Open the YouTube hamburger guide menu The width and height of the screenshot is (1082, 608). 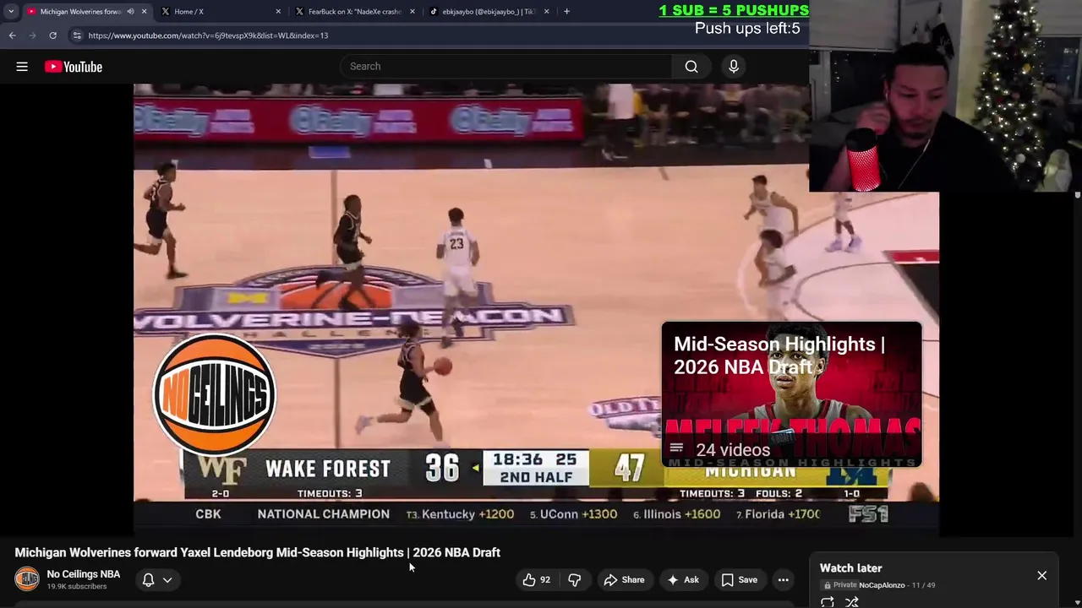click(22, 67)
